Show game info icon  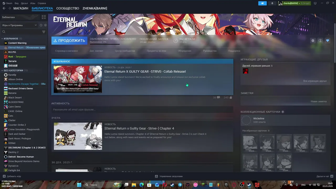pos(320,40)
